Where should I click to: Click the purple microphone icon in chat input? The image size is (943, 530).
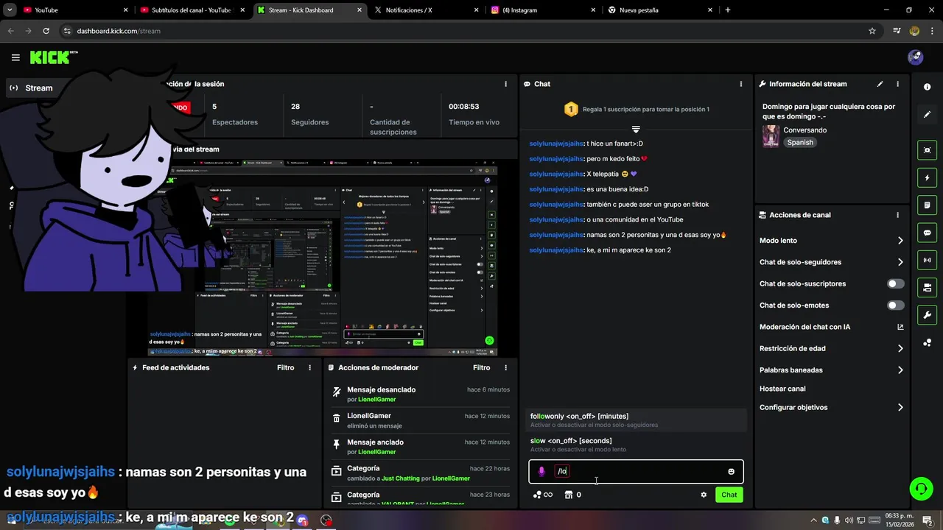click(541, 471)
